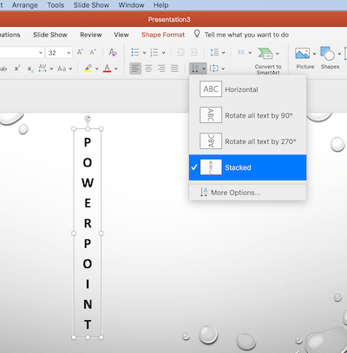Insert a bulleted list
The height and width of the screenshot is (353, 347).
(x=135, y=52)
